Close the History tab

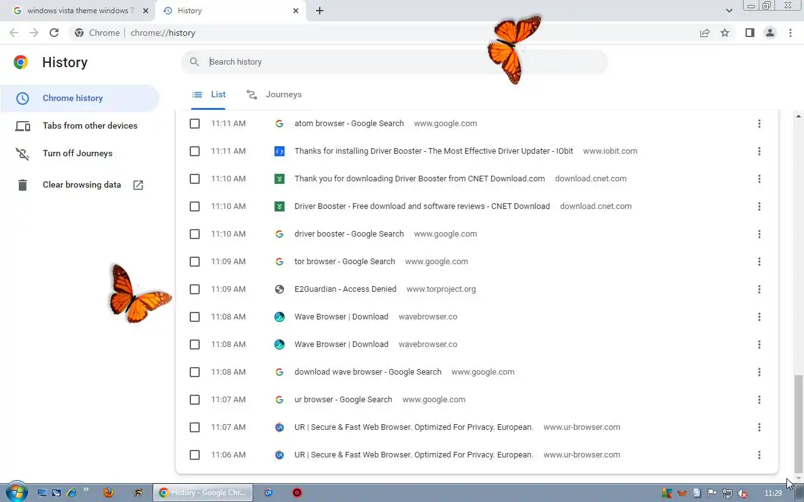[296, 11]
